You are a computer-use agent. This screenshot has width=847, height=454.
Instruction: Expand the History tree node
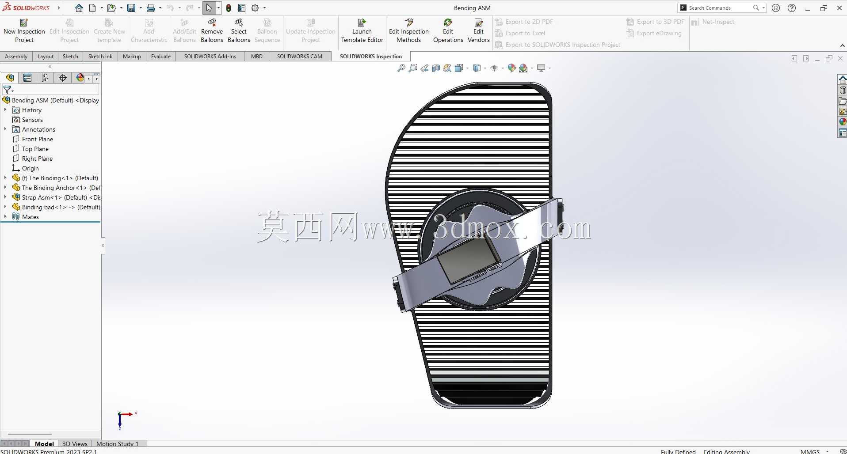pos(5,110)
